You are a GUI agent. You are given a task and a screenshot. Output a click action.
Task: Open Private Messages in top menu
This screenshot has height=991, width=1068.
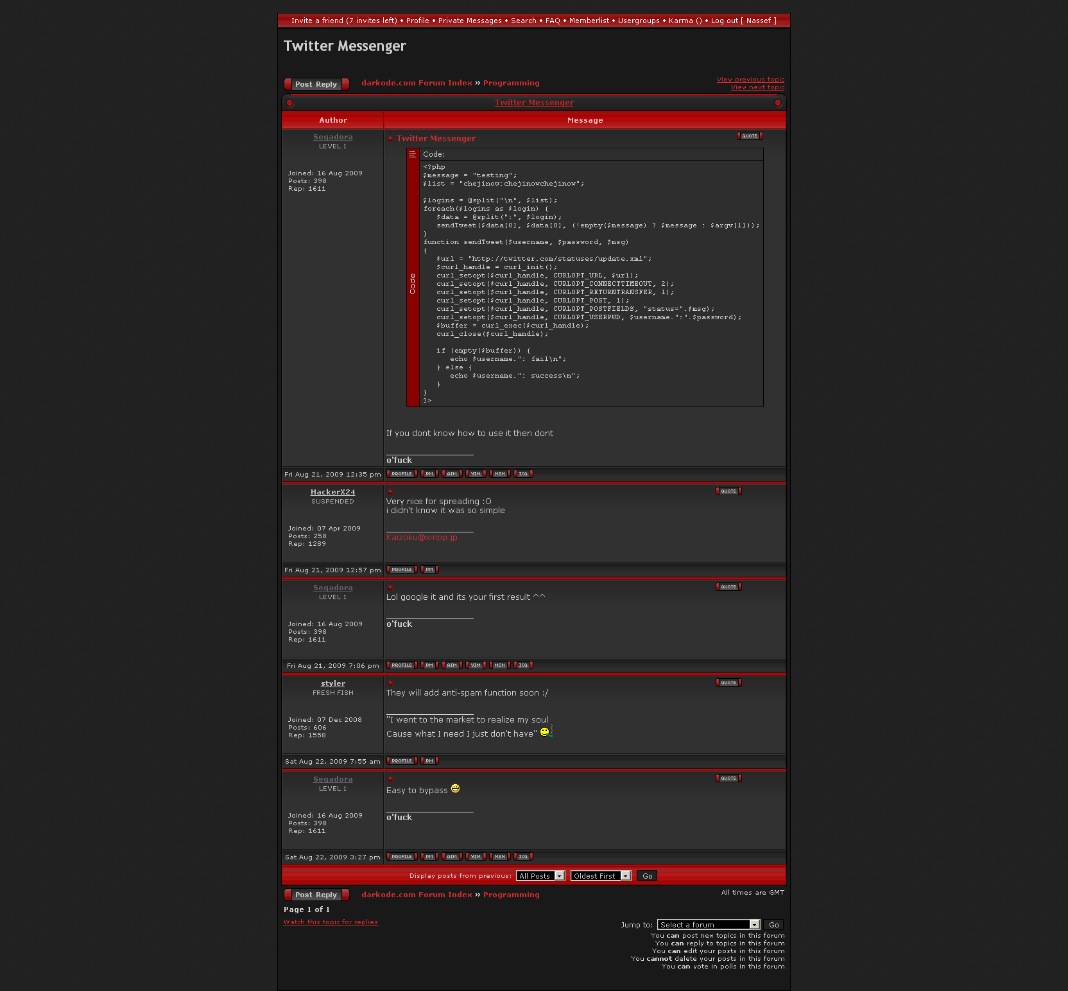(x=470, y=21)
